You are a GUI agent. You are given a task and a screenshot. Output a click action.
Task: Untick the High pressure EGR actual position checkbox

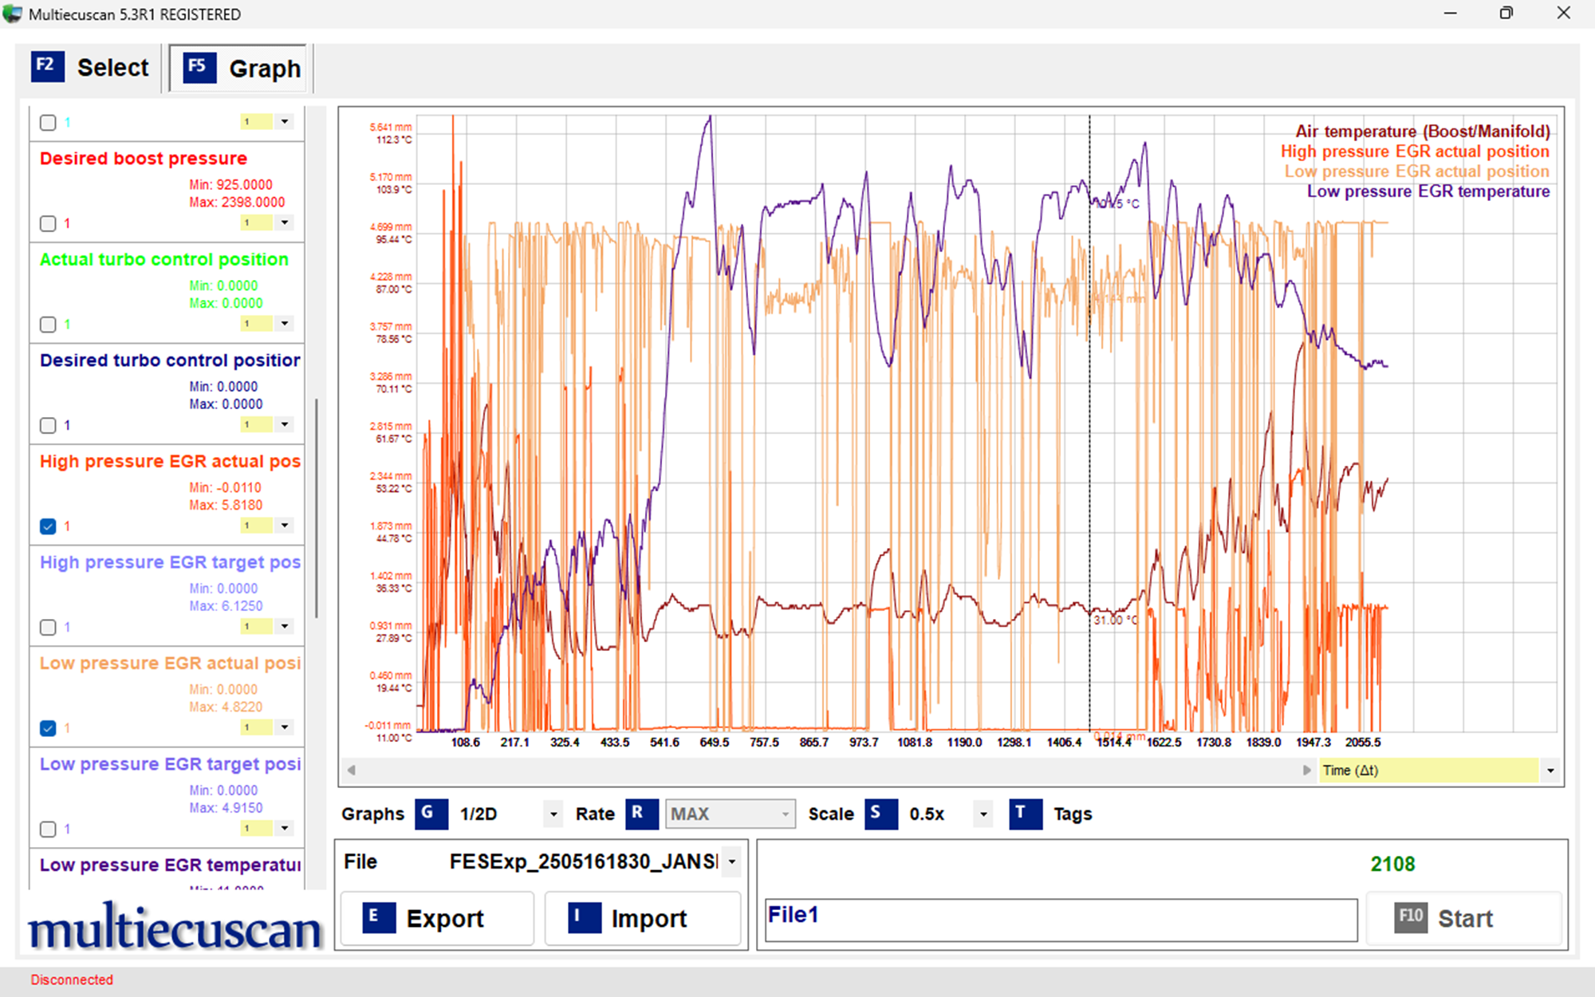pos(48,526)
